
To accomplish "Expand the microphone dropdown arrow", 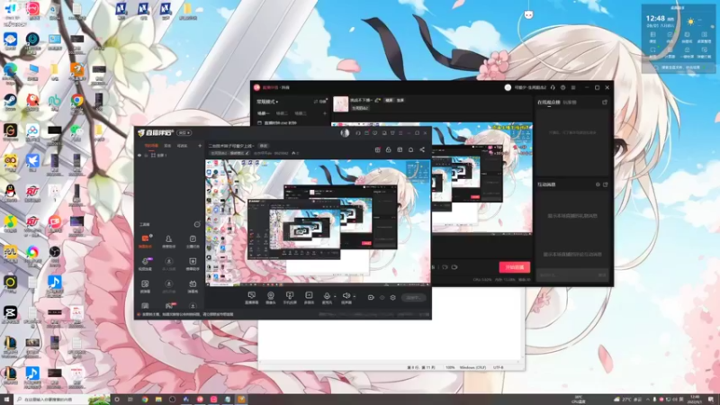I will click(335, 297).
